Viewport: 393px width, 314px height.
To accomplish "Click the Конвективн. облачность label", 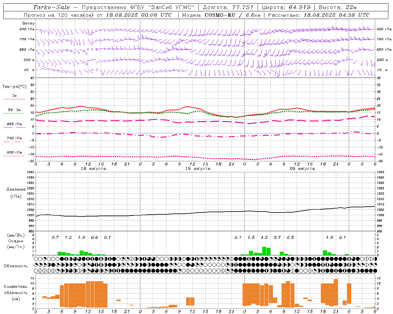I will tap(16, 290).
